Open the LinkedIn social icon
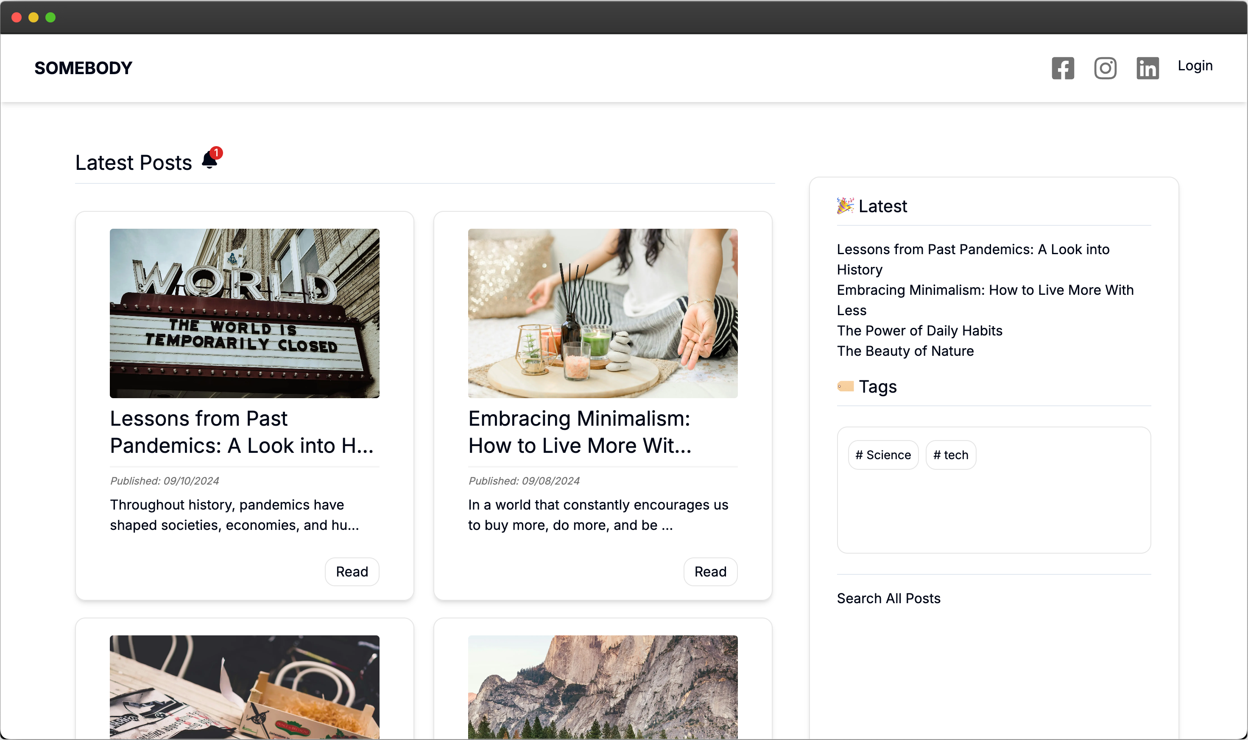 tap(1147, 68)
